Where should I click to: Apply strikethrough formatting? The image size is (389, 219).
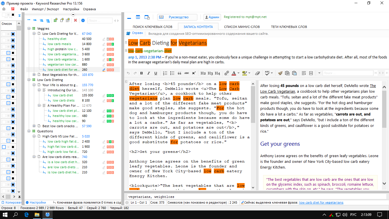click(187, 73)
